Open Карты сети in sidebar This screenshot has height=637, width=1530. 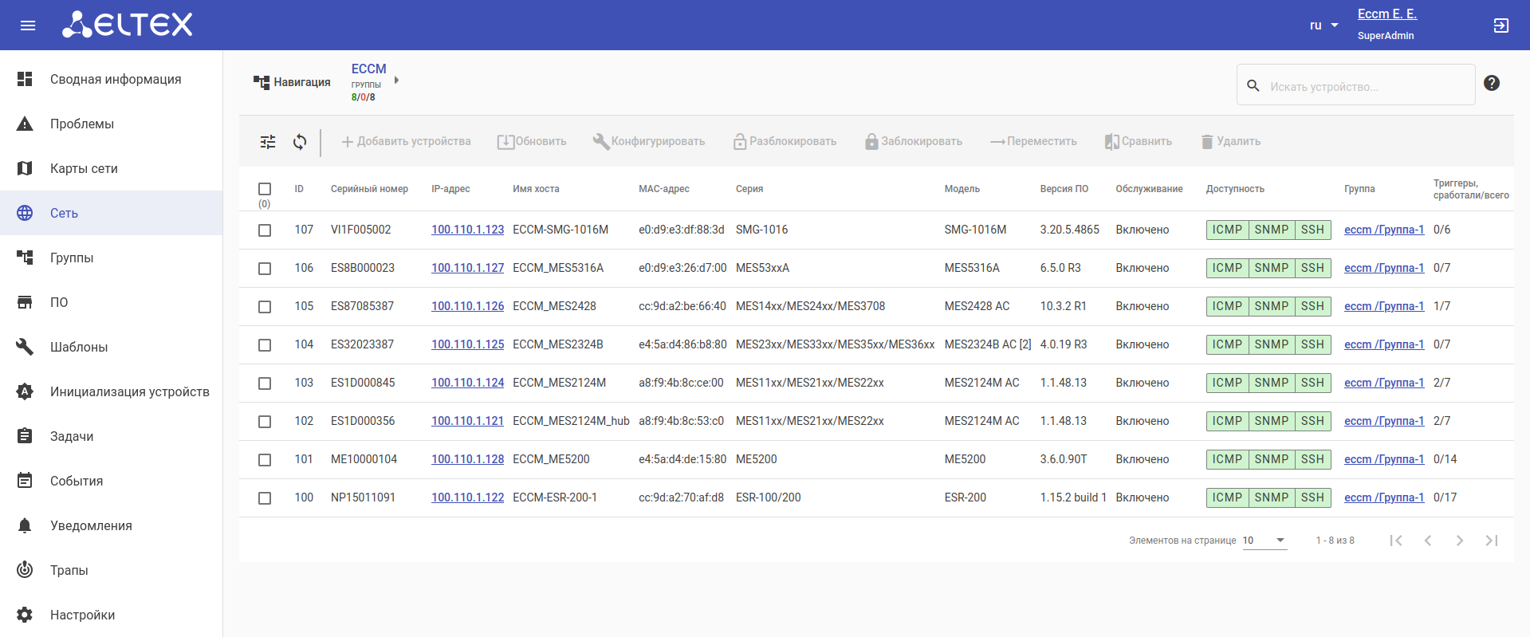84,169
